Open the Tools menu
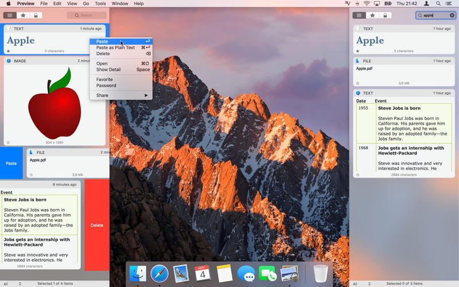Viewport: 459px width, 287px height. tap(100, 3)
